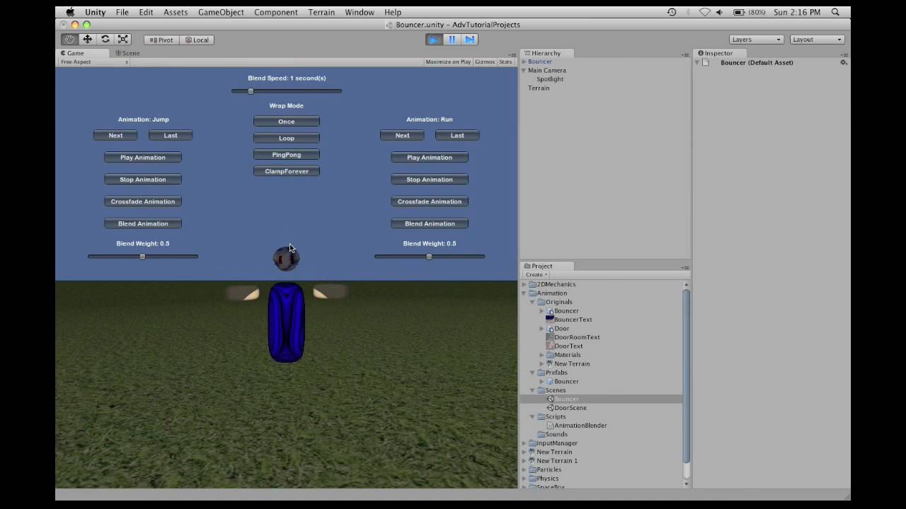This screenshot has width=906, height=509.
Task: Toggle Pivot handle position mode
Action: tap(161, 40)
